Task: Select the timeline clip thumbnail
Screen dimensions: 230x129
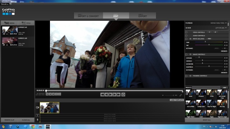Action: 50,107
